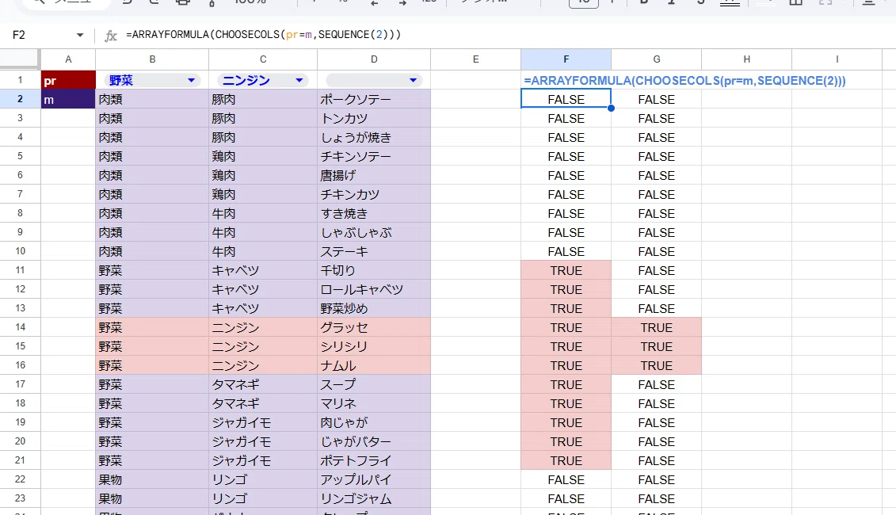This screenshot has width=896, height=515.
Task: Select column D header
Action: (x=374, y=59)
